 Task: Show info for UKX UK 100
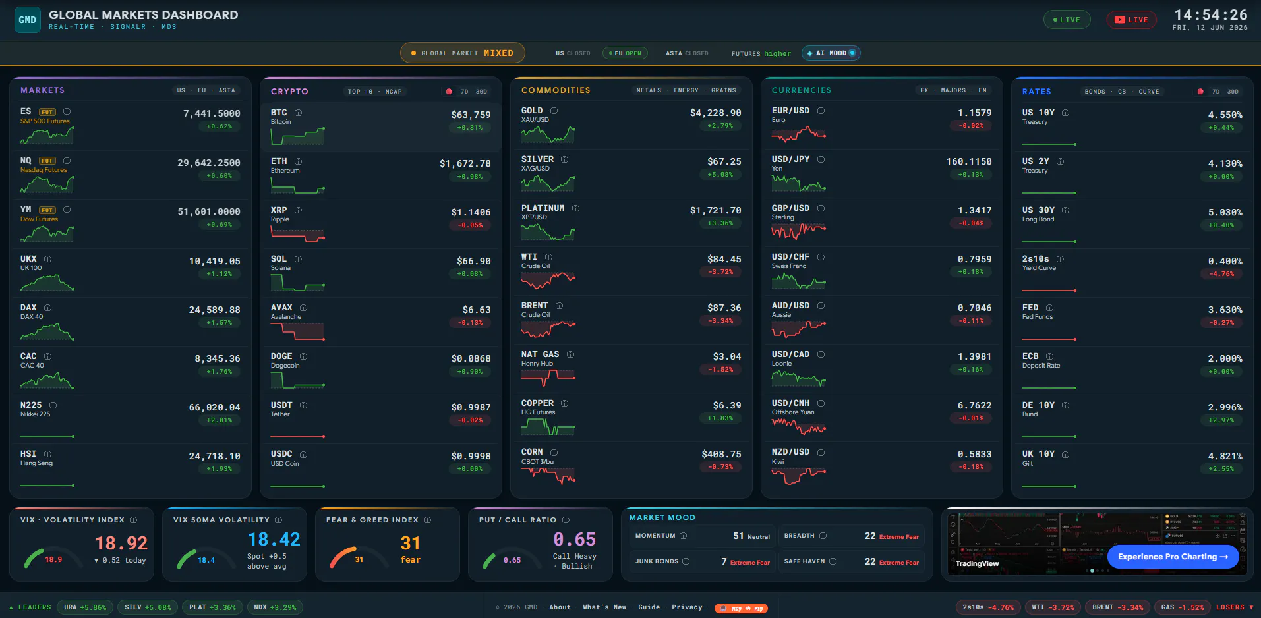pyautogui.click(x=47, y=259)
